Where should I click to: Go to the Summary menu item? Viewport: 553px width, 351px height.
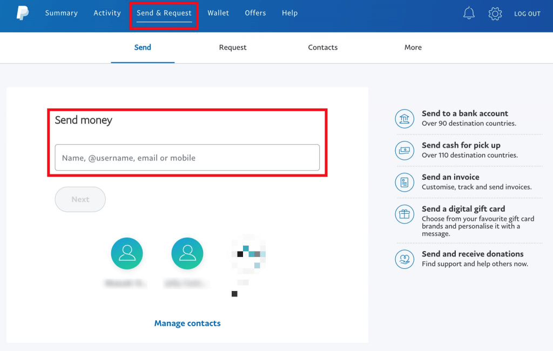click(x=62, y=13)
